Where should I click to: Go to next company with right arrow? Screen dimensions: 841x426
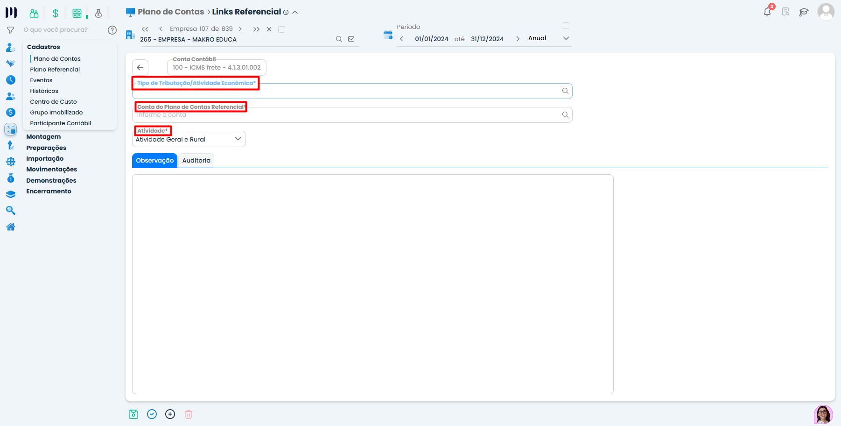click(240, 29)
